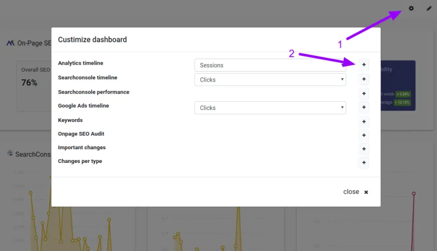Open dashboard settings gear icon
The height and width of the screenshot is (251, 437).
[411, 8]
